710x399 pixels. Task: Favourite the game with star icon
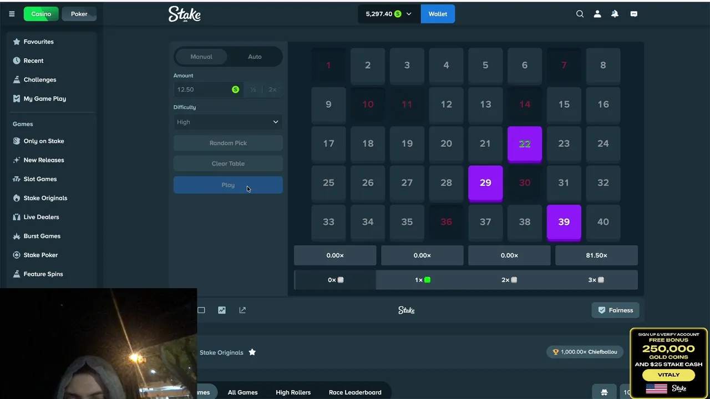[252, 352]
